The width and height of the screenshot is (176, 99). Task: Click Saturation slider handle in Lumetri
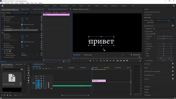click(164, 61)
